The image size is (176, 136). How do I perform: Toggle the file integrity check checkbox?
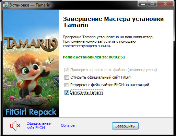[67, 70]
